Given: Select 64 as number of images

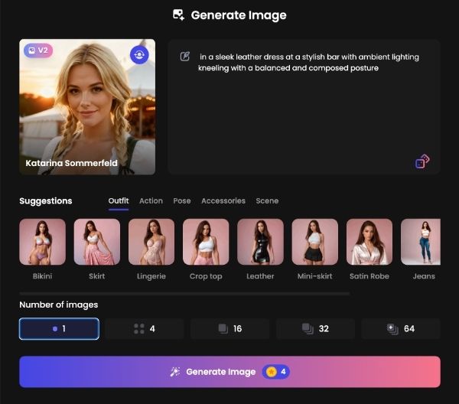Looking at the screenshot, I should 401,329.
